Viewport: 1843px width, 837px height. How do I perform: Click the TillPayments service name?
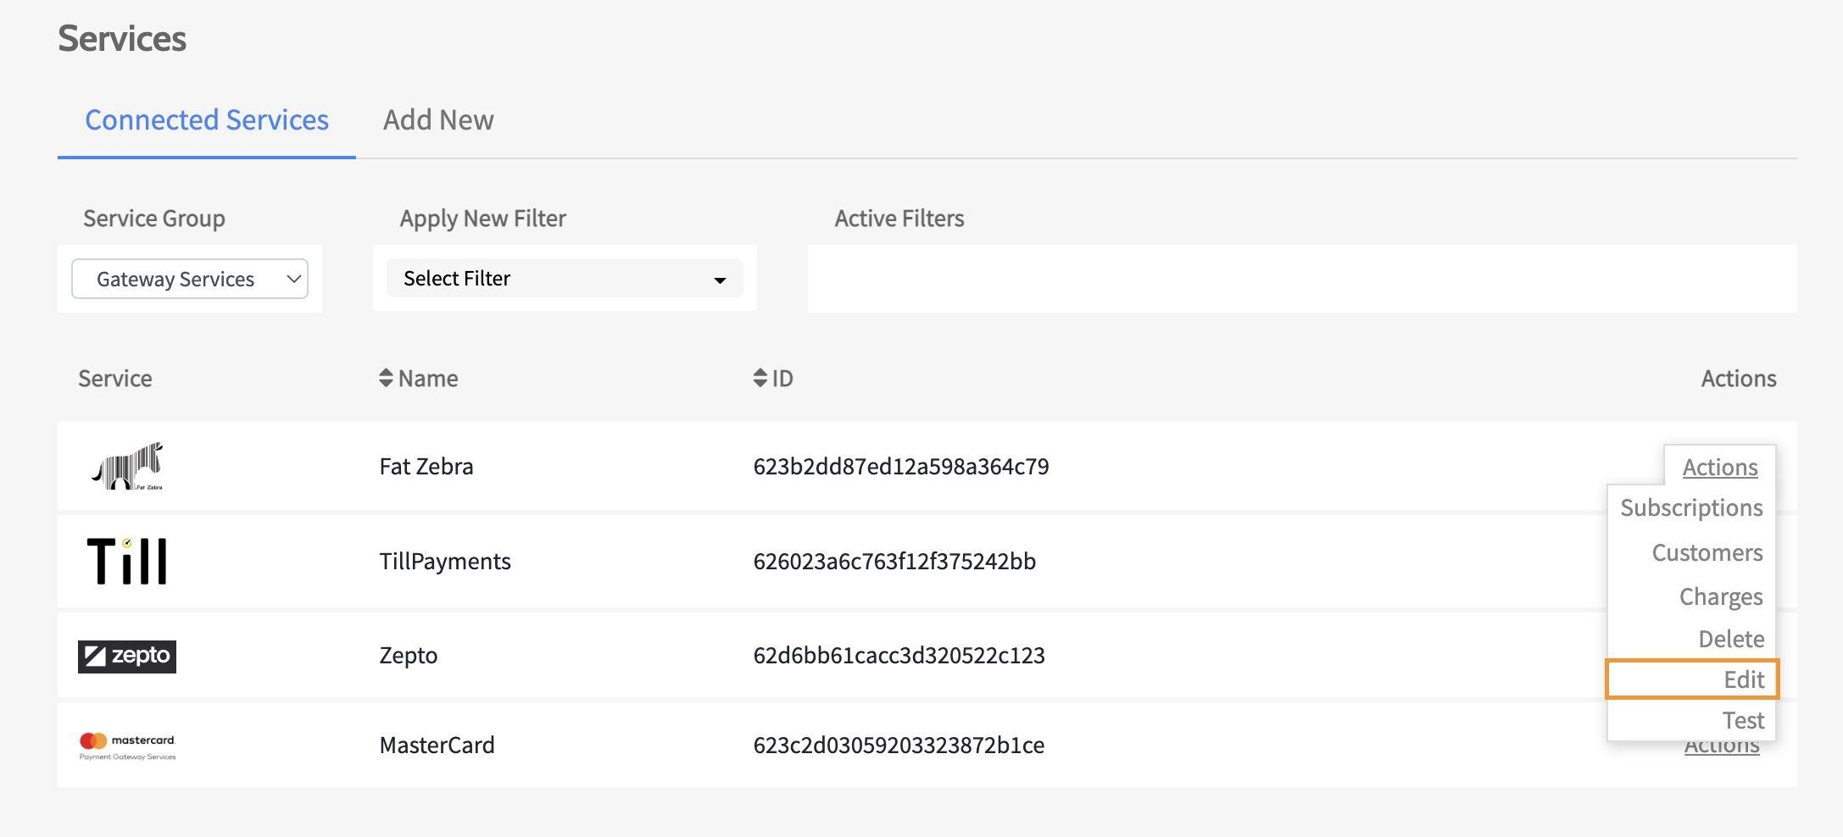(445, 561)
